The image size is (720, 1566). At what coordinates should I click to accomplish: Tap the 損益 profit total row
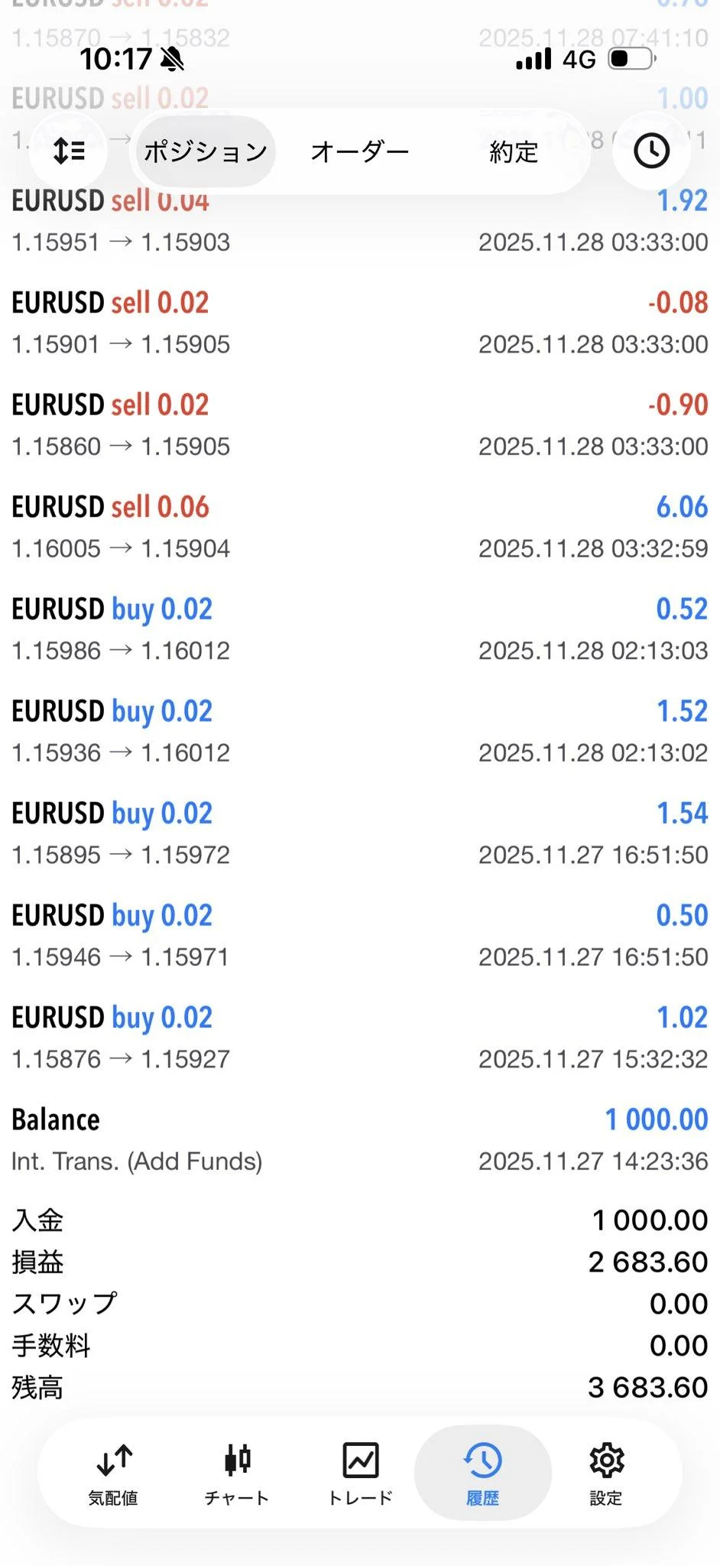pos(360,1262)
